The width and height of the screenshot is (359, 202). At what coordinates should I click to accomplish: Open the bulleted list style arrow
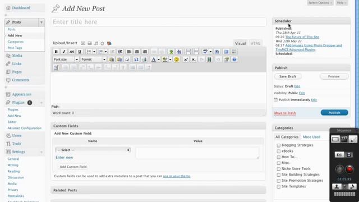(94, 52)
